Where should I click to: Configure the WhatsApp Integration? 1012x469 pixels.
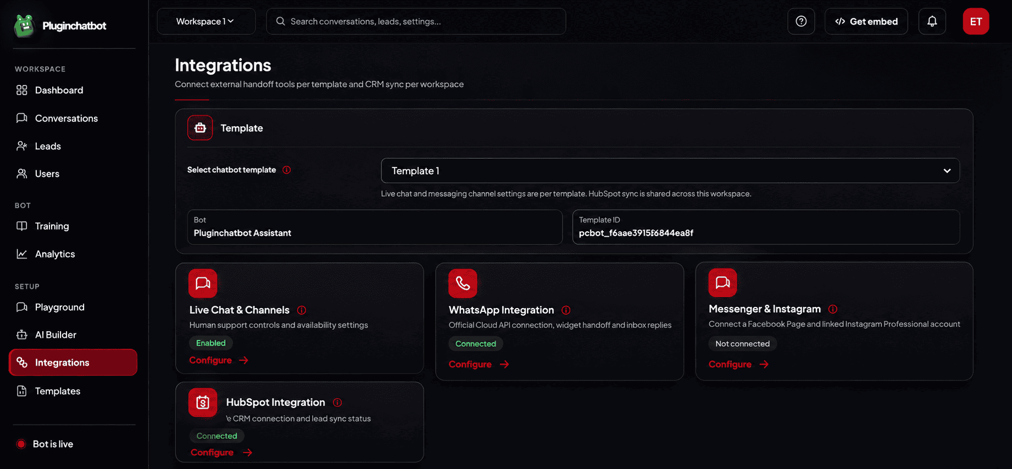pyautogui.click(x=479, y=364)
